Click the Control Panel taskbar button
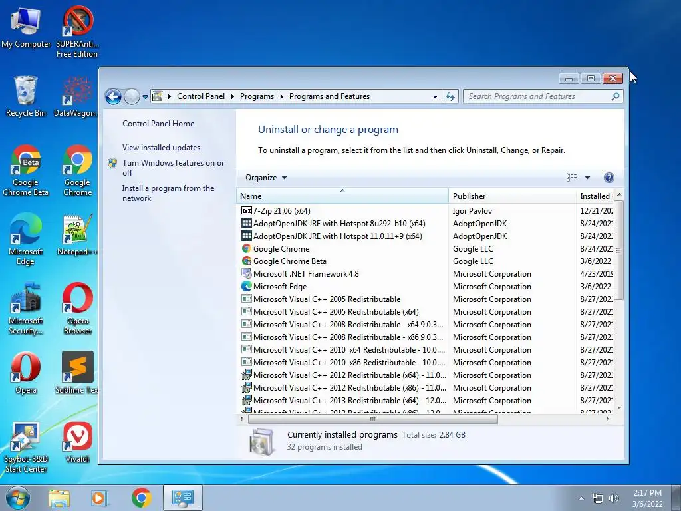Viewport: 681px width, 511px height. point(182,498)
